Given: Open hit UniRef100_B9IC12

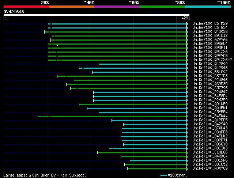Looking at the screenshot, I should [210, 36].
